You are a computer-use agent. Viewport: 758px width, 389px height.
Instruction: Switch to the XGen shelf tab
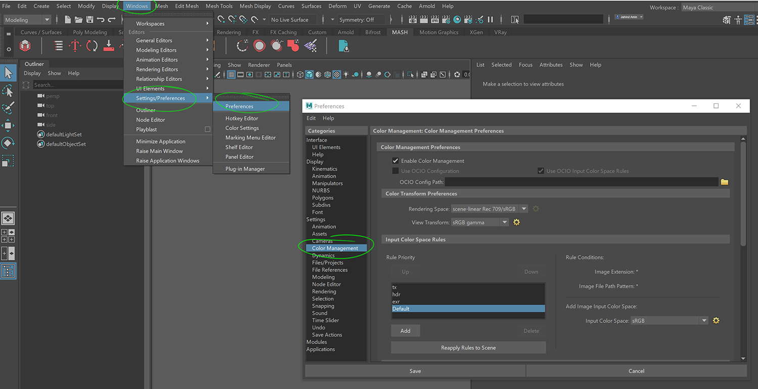(476, 32)
